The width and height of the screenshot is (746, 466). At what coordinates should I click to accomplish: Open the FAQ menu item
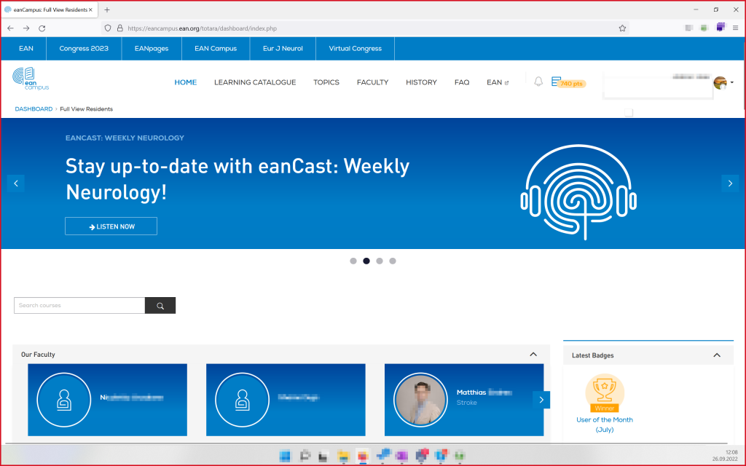[462, 82]
